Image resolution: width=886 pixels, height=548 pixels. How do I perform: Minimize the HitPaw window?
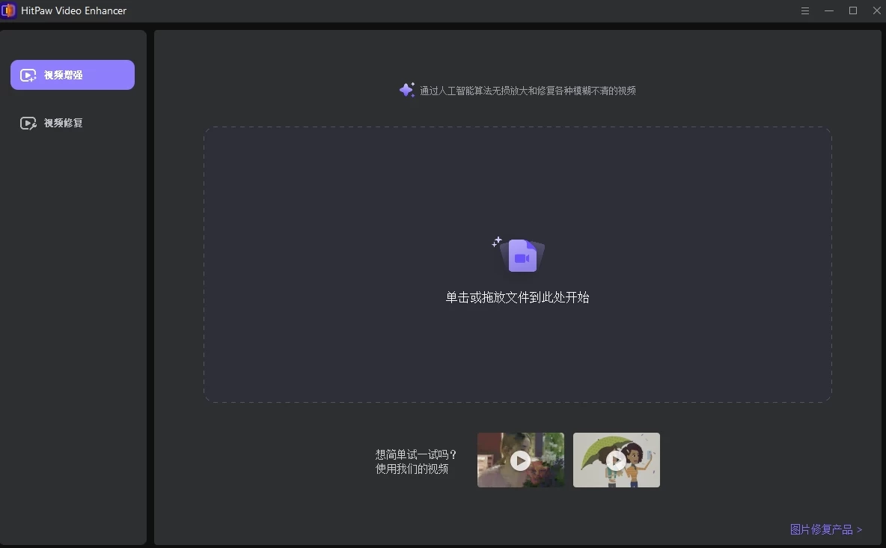[x=829, y=10]
